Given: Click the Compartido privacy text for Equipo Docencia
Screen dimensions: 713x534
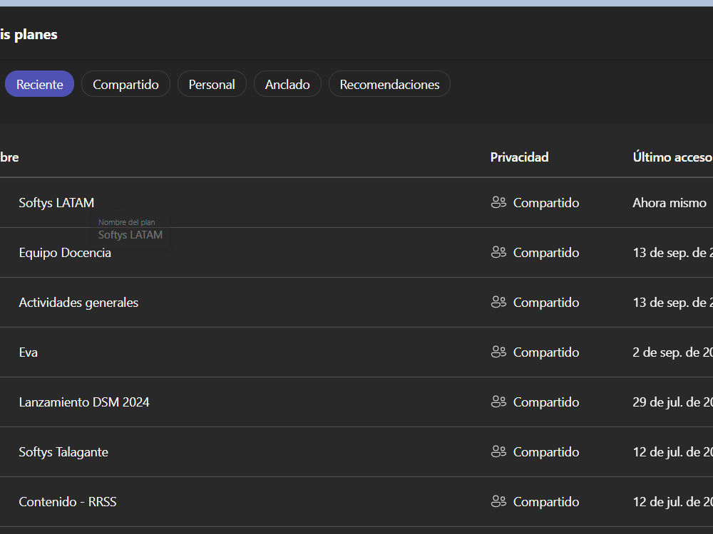Looking at the screenshot, I should 546,253.
